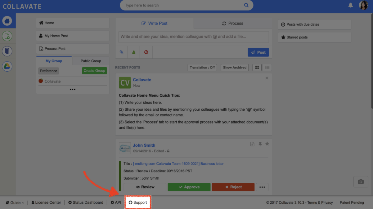Click John Smith's post avatar
Screen dimensions: 373x209
pyautogui.click(x=125, y=148)
